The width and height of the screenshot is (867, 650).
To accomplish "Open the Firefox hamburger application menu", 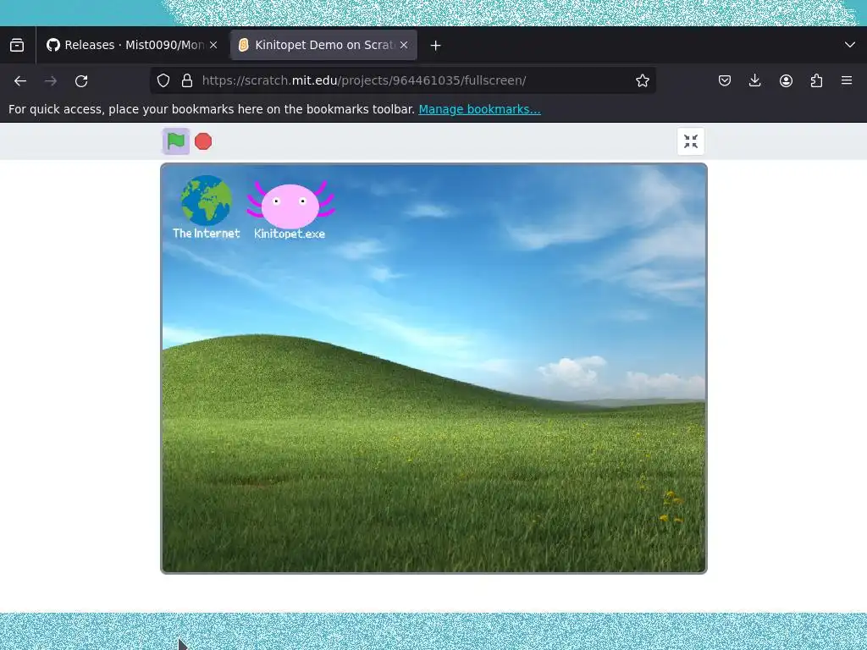I will pos(847,80).
